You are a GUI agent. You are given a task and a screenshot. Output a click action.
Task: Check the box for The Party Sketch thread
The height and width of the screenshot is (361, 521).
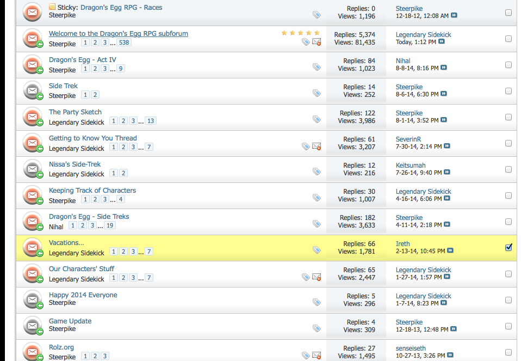click(x=508, y=117)
